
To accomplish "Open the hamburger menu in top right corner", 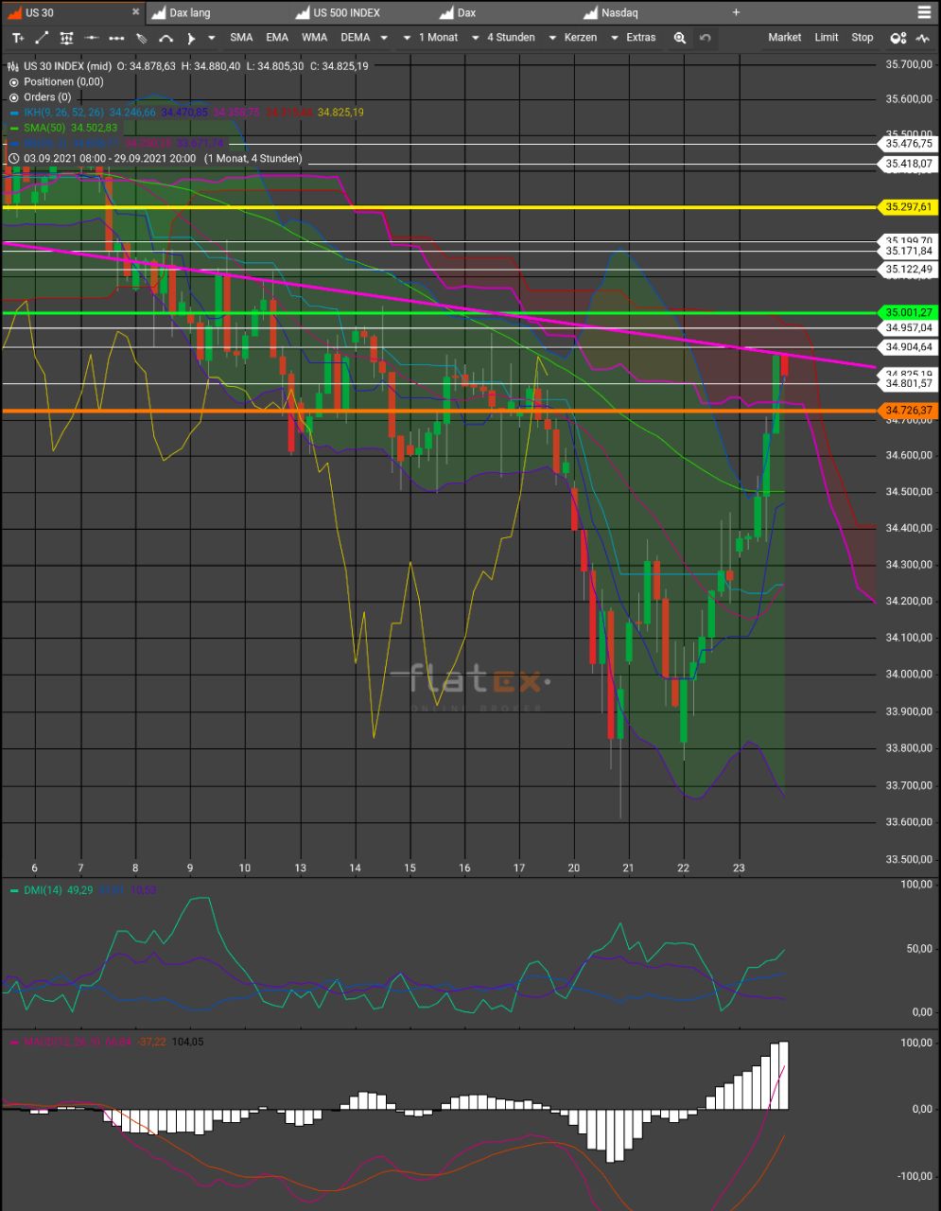I will coord(924,12).
